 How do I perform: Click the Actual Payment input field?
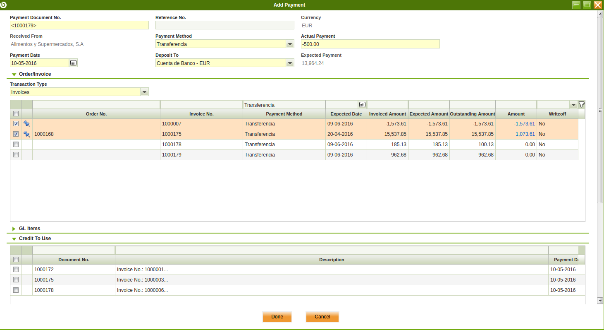pyautogui.click(x=370, y=44)
